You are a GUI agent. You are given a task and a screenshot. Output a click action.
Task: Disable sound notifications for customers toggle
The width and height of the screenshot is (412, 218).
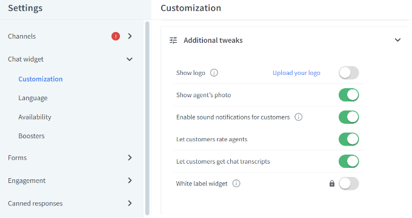click(x=348, y=117)
